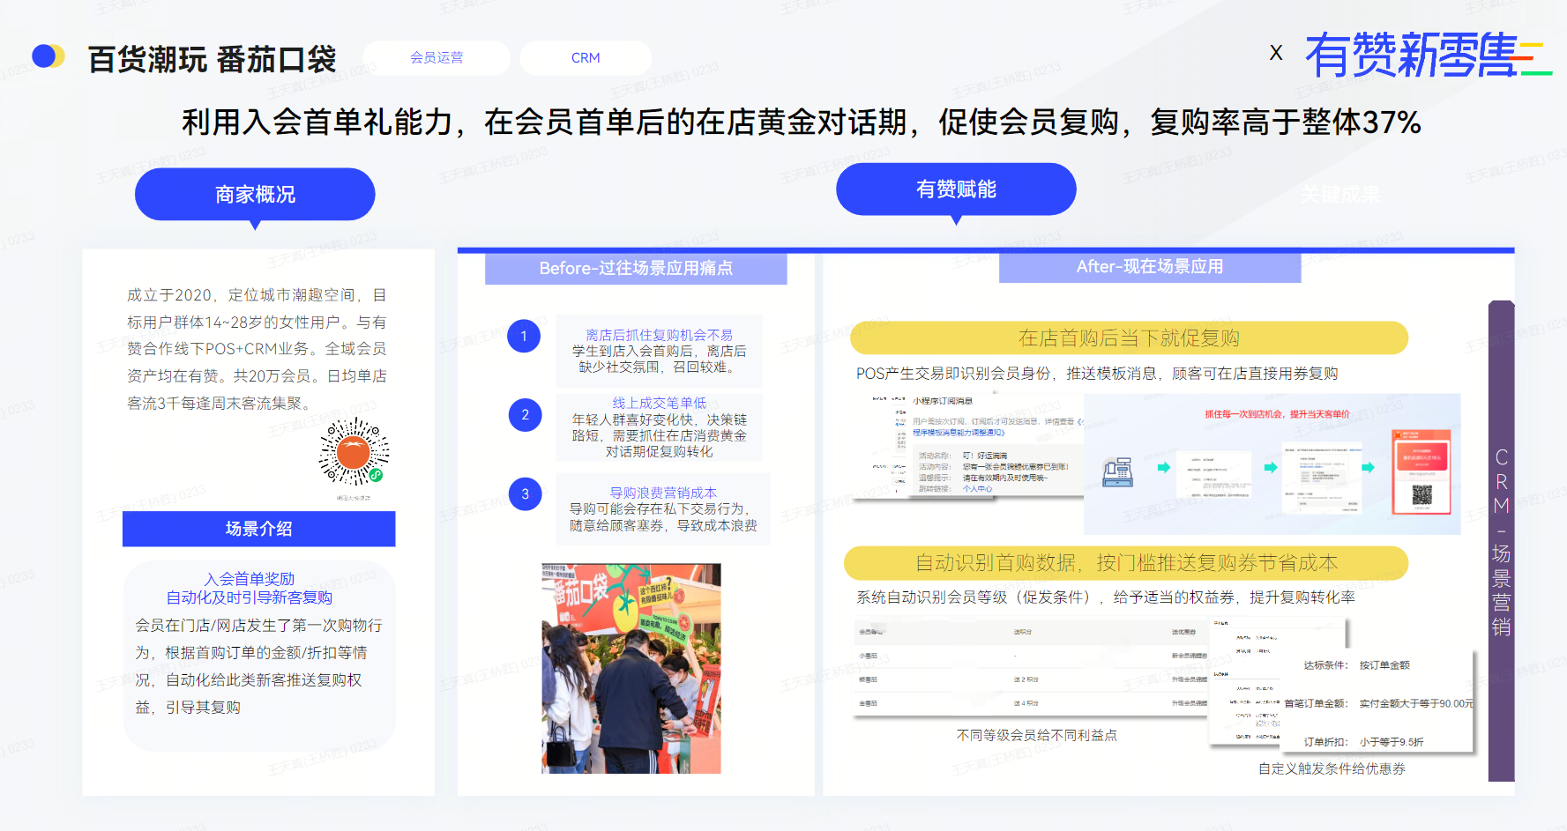1567x831 pixels.
Task: Click 离店后抓住复购机会不易 title
Action: tap(659, 335)
